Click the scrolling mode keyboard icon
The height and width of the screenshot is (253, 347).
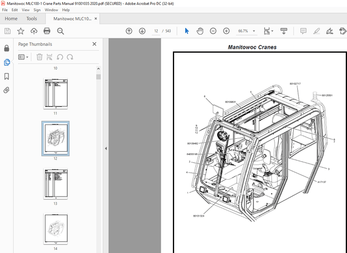284,31
